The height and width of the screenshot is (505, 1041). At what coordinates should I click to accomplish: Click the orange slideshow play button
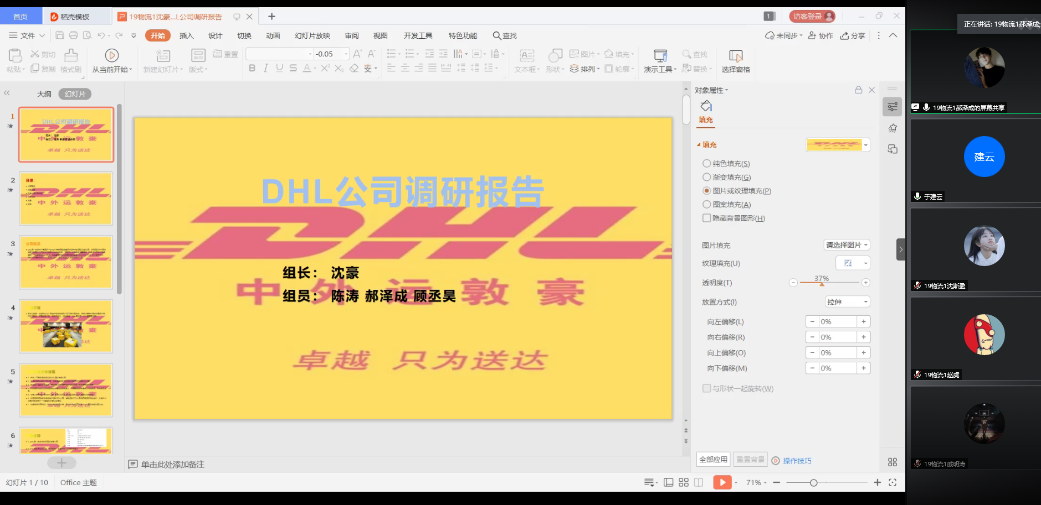722,482
